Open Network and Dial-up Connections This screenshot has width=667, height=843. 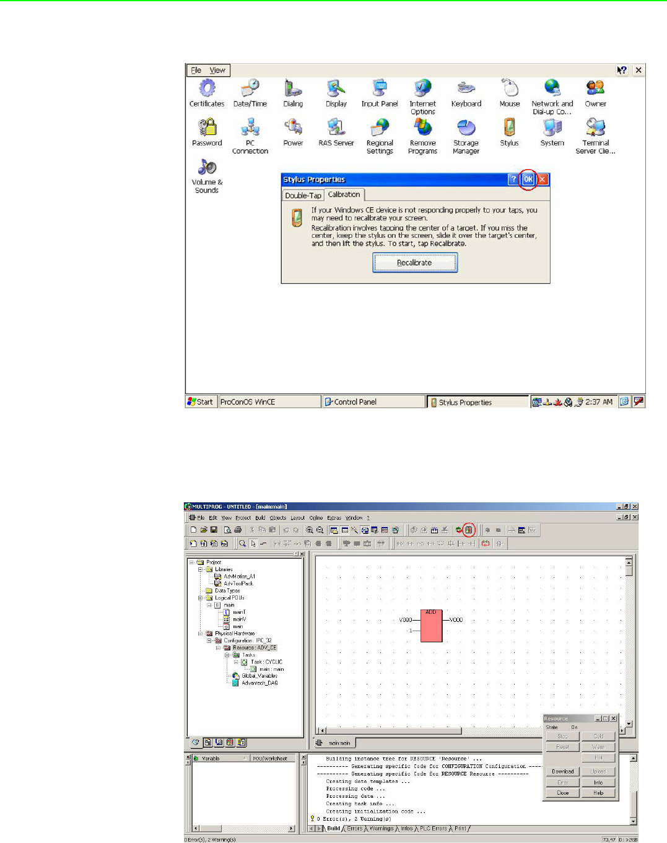point(552,97)
